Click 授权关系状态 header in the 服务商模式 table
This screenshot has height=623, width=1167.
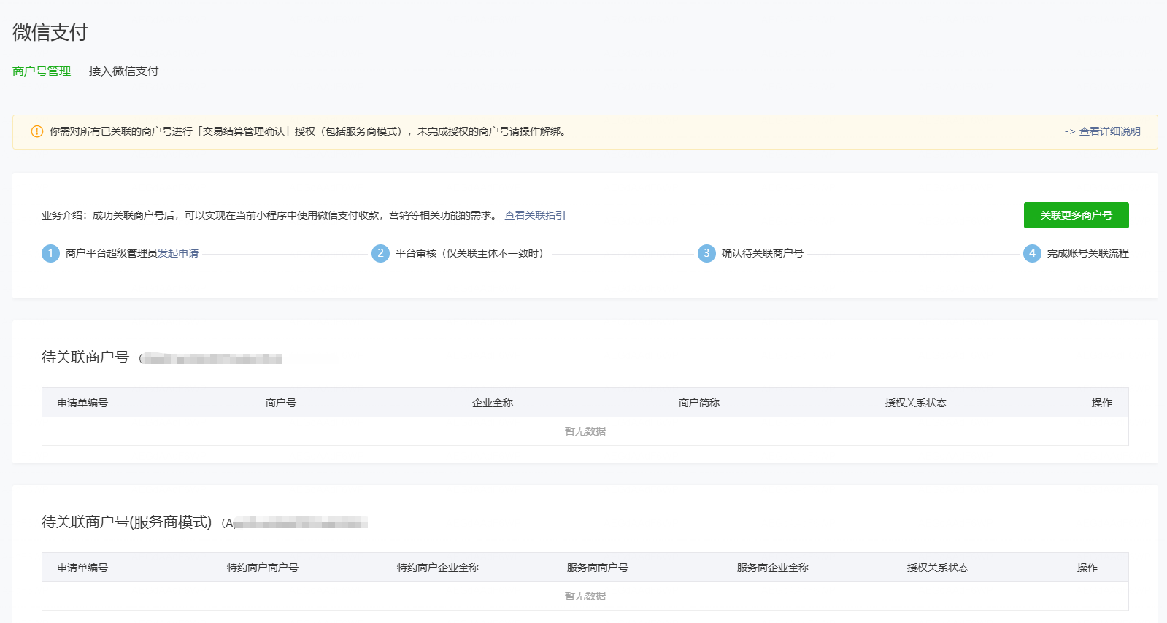[x=938, y=568]
